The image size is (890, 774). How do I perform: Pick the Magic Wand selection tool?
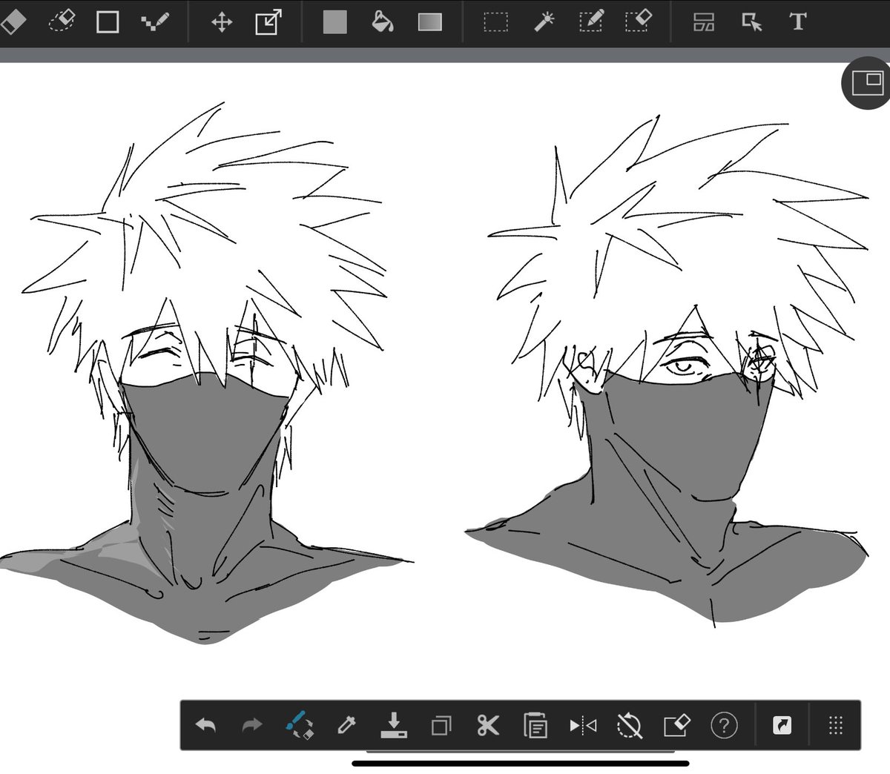coord(544,21)
